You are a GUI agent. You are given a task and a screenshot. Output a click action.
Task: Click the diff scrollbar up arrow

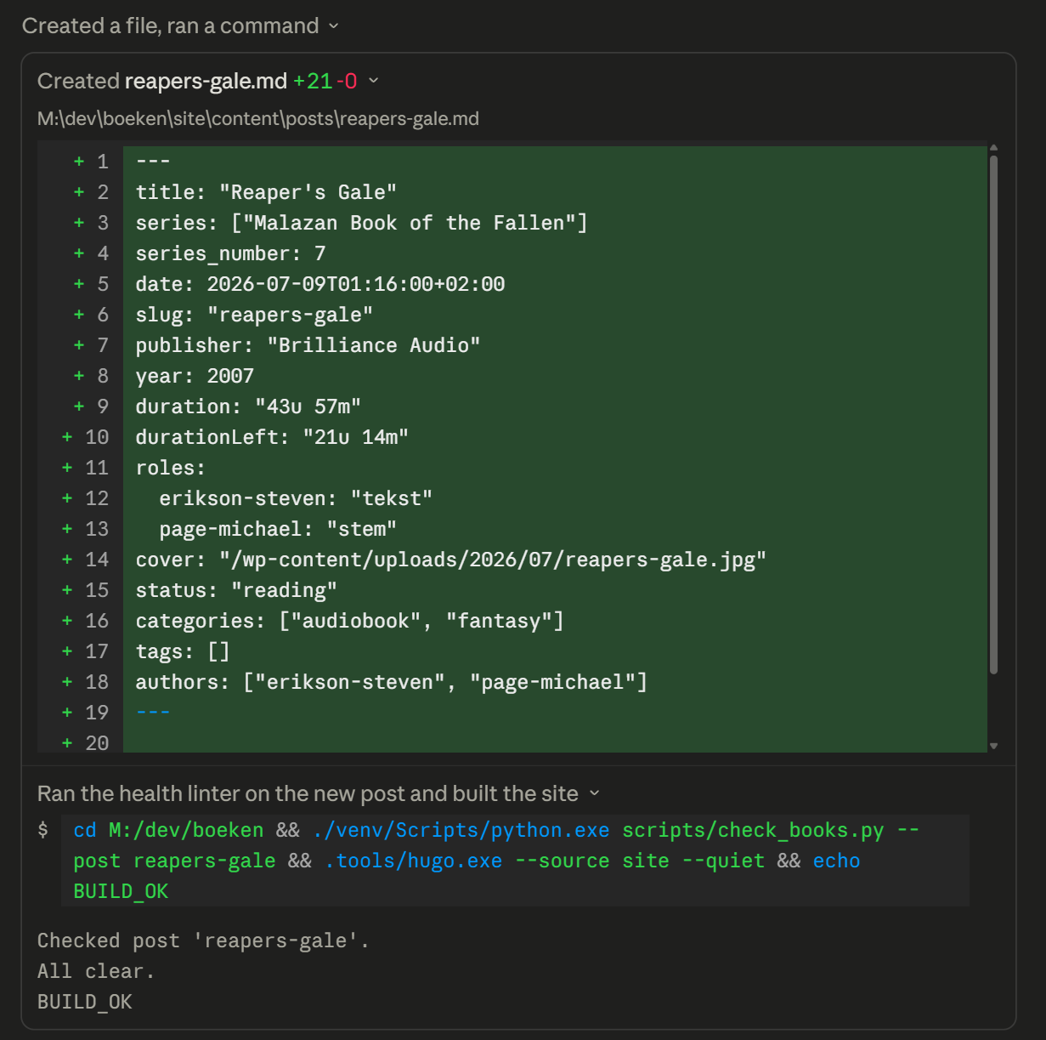[993, 148]
